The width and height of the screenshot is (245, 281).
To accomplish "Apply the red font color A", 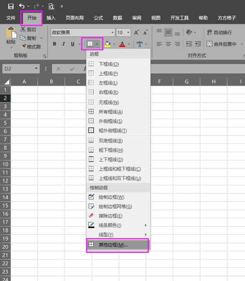I will point(122,44).
